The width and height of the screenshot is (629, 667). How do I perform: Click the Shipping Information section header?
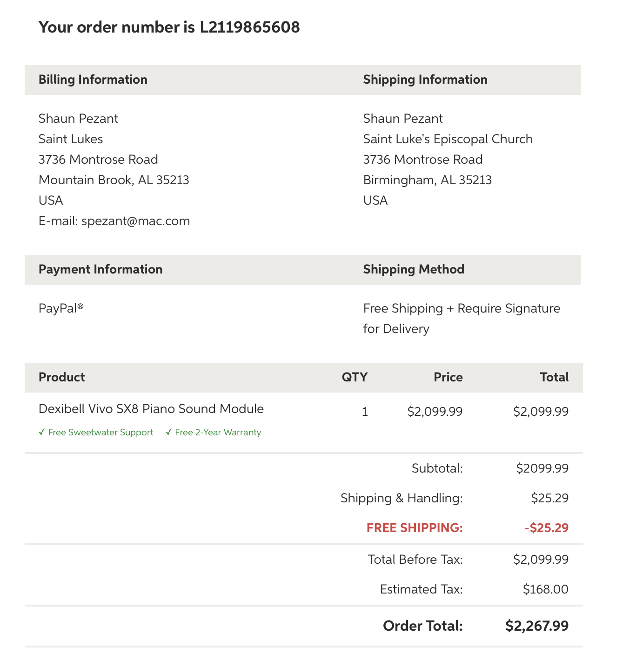click(425, 80)
